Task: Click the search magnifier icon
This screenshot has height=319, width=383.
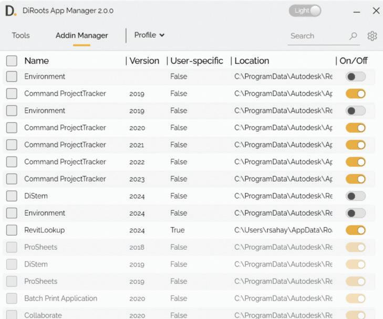Action: coord(353,36)
